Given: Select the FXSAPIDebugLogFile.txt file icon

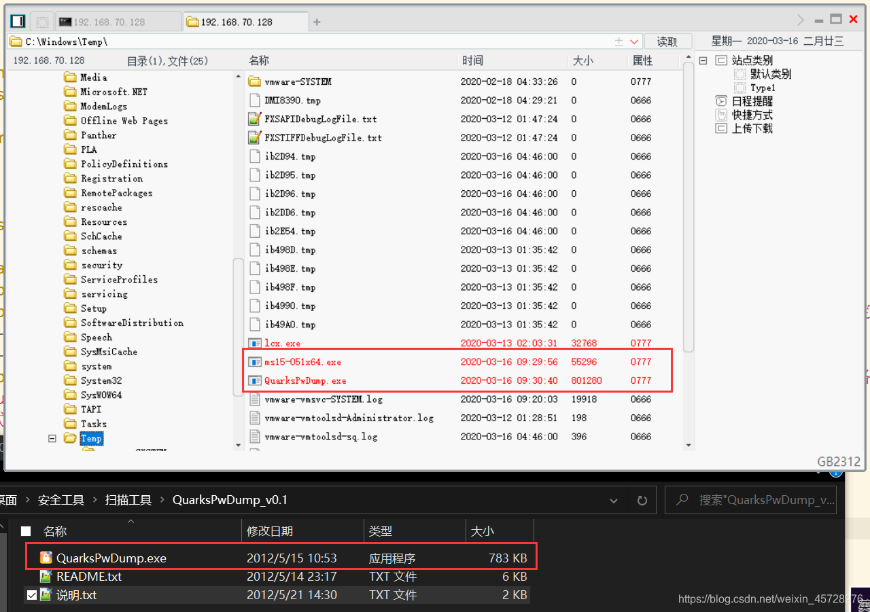Looking at the screenshot, I should (x=255, y=119).
